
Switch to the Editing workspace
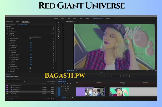coord(63,18)
